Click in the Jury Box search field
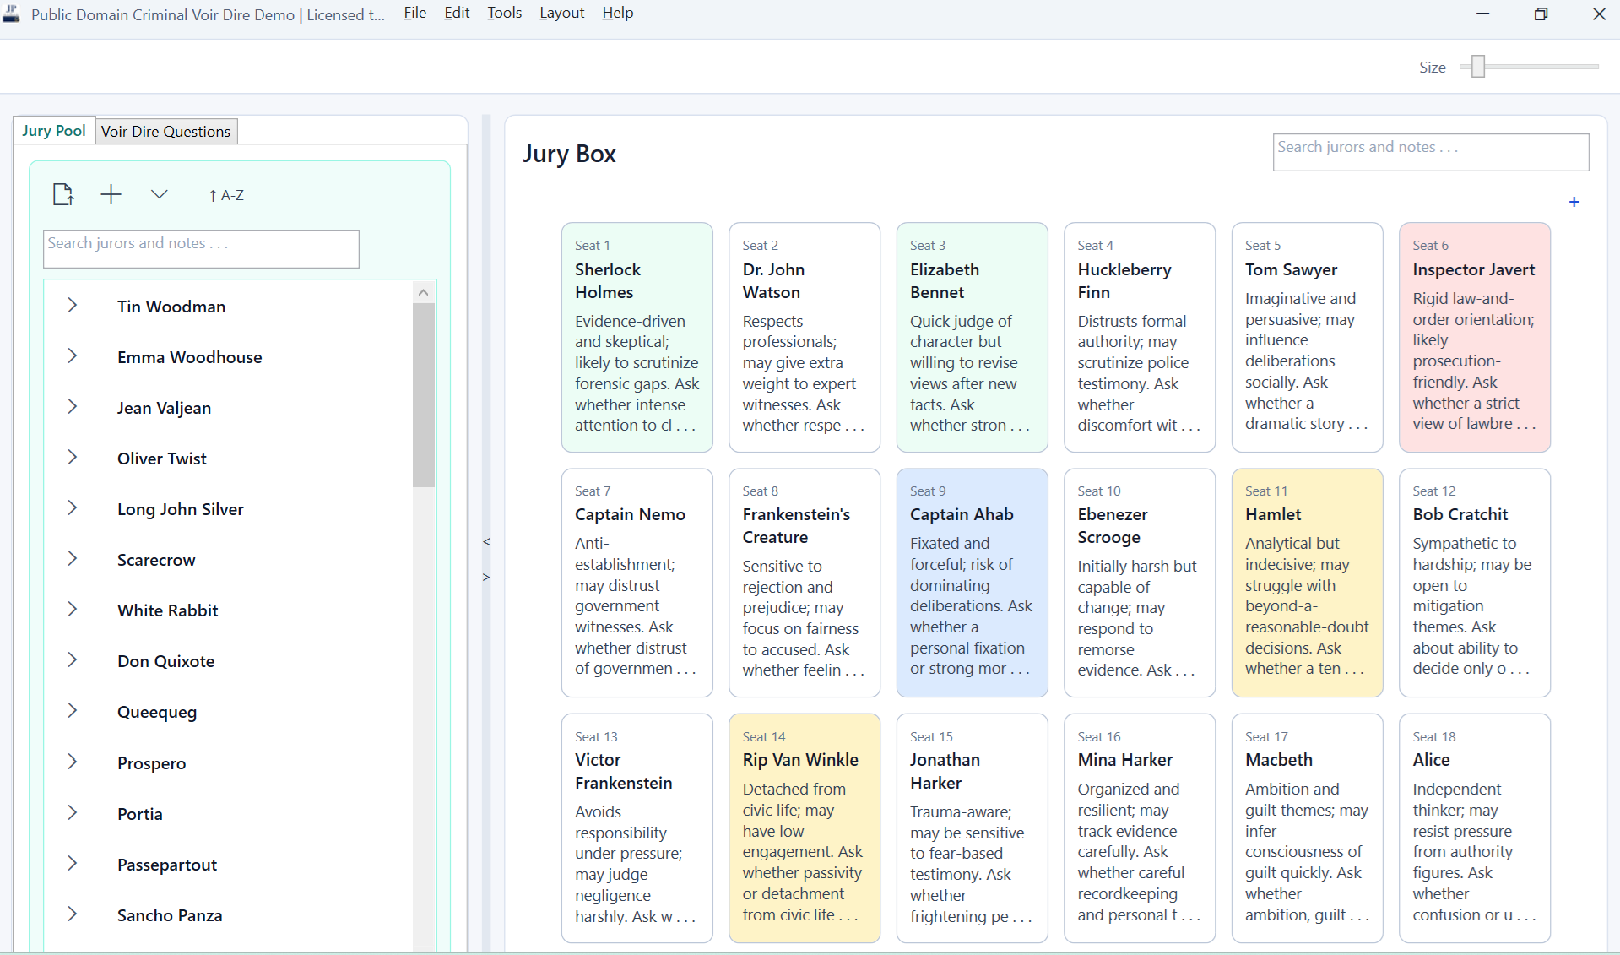This screenshot has width=1620, height=955. pos(1430,152)
